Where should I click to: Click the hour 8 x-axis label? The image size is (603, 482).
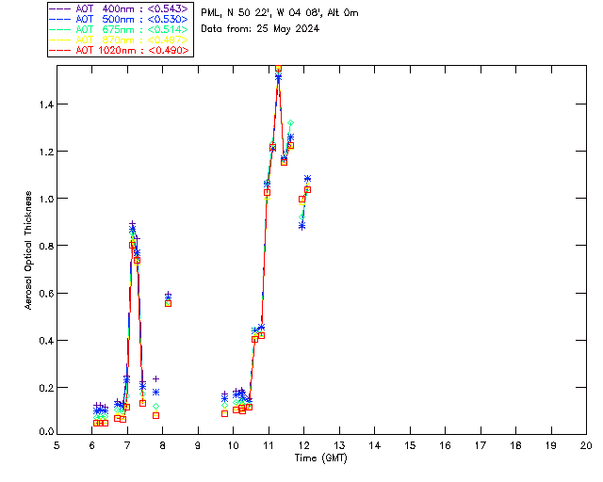tap(163, 445)
